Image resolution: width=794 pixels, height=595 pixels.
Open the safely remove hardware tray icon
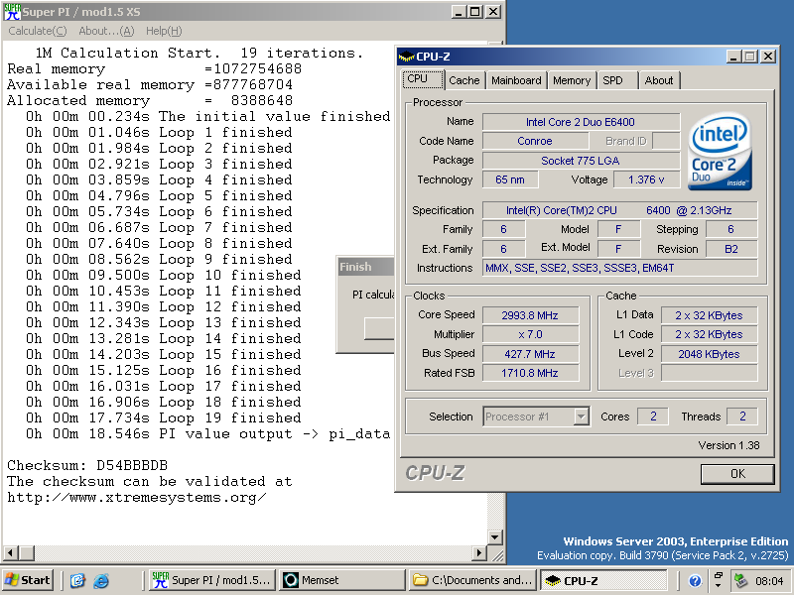pyautogui.click(x=740, y=580)
